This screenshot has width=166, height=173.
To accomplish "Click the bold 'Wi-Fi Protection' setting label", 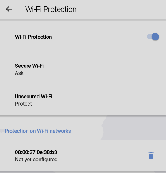I will point(33,37).
